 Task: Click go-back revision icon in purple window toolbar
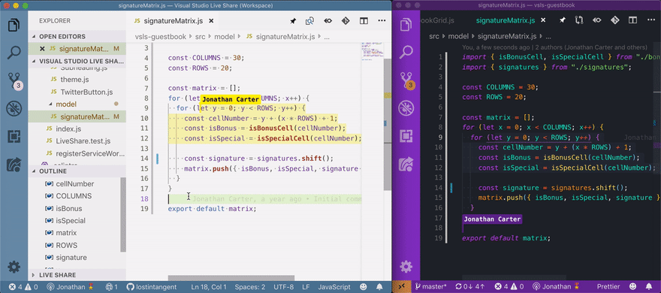[597, 20]
